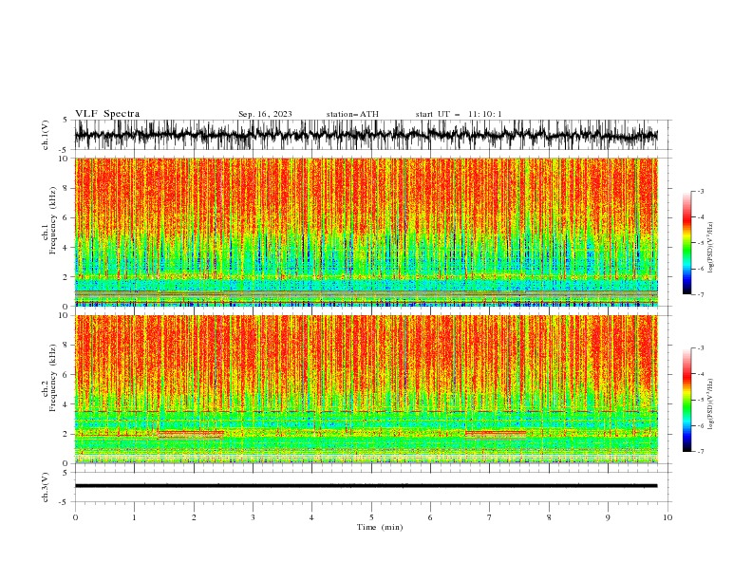Click the "station=ATH" header label
Screen dimensions: 752x581
(x=352, y=114)
